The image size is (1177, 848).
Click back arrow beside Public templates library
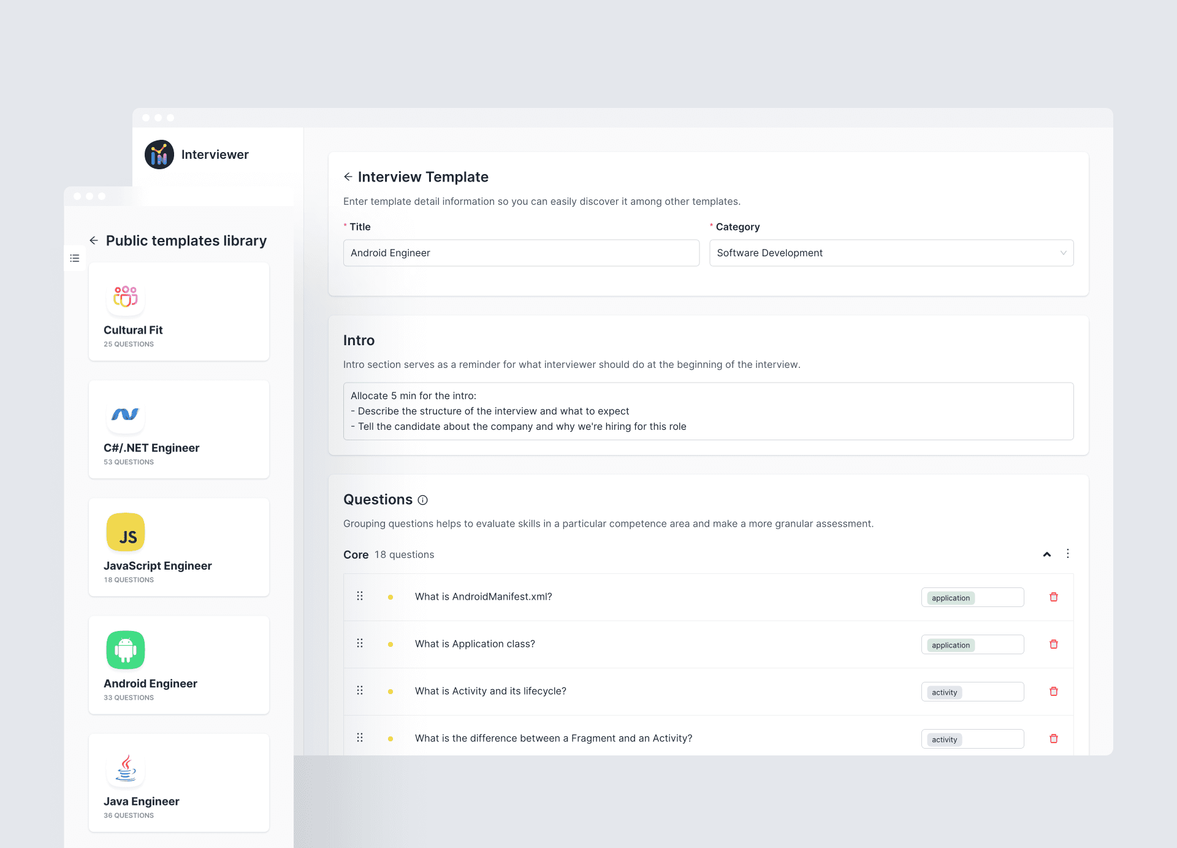click(x=94, y=240)
